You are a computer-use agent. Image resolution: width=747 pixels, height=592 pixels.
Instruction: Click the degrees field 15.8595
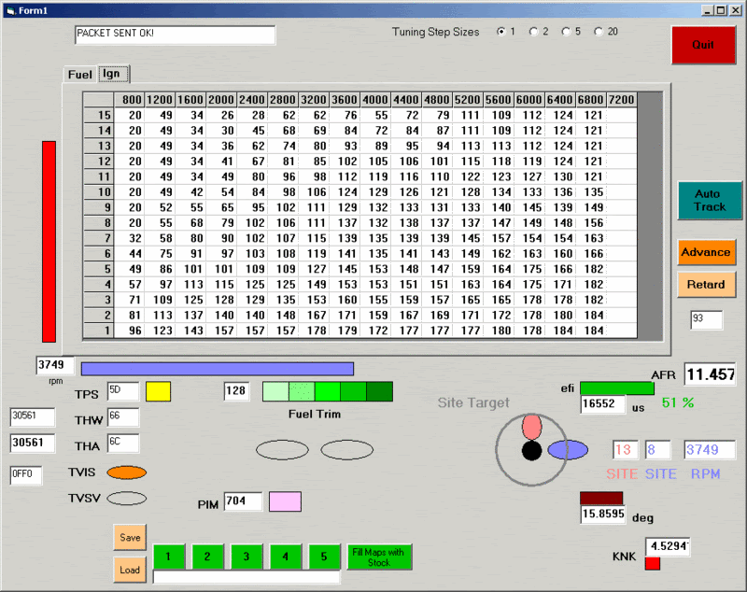602,514
